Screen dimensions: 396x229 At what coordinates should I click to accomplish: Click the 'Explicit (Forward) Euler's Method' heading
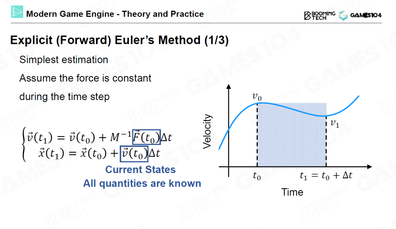point(119,40)
